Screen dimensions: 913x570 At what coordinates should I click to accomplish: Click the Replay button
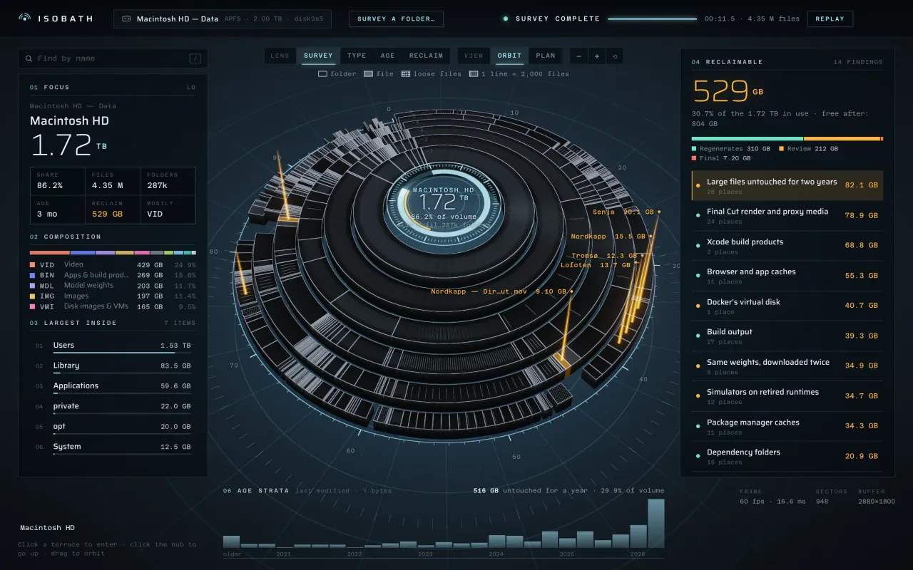[x=830, y=19]
